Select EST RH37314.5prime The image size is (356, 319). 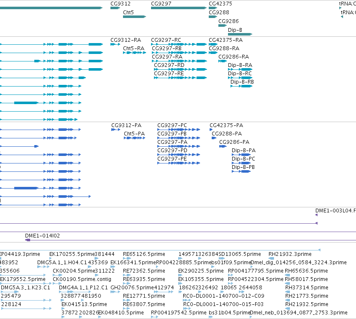(287, 292)
